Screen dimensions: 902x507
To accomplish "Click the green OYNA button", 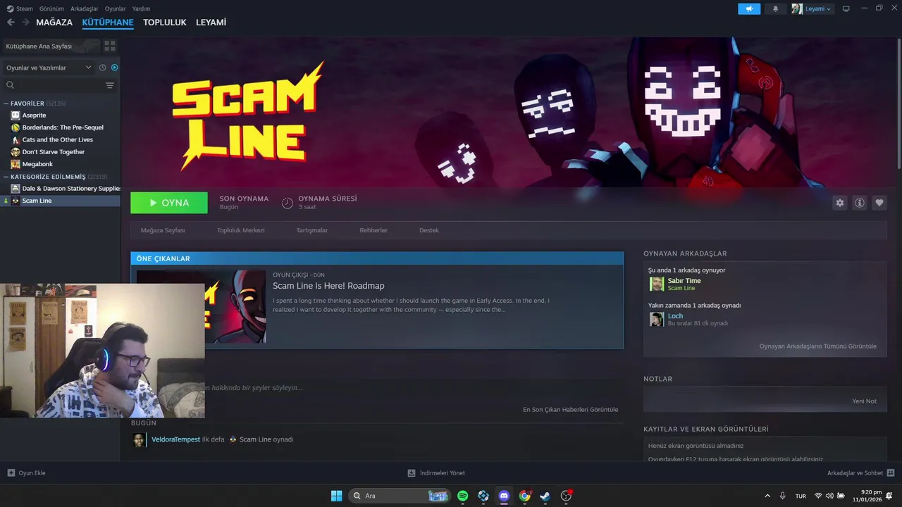I will coord(169,203).
